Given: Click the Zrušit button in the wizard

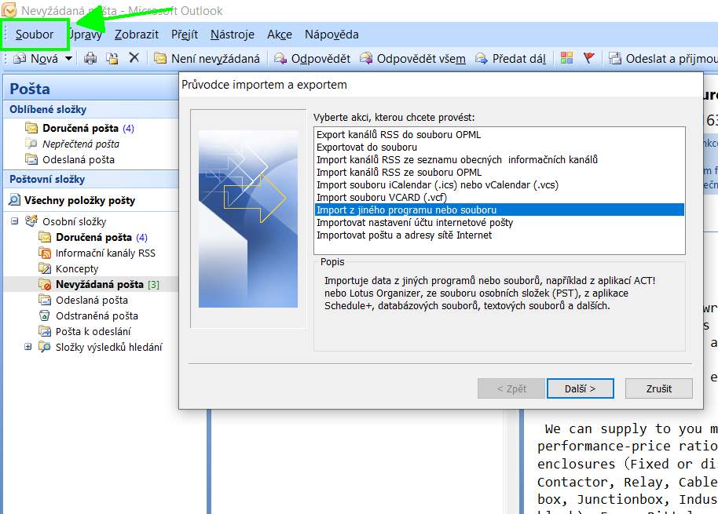Looking at the screenshot, I should point(659,388).
